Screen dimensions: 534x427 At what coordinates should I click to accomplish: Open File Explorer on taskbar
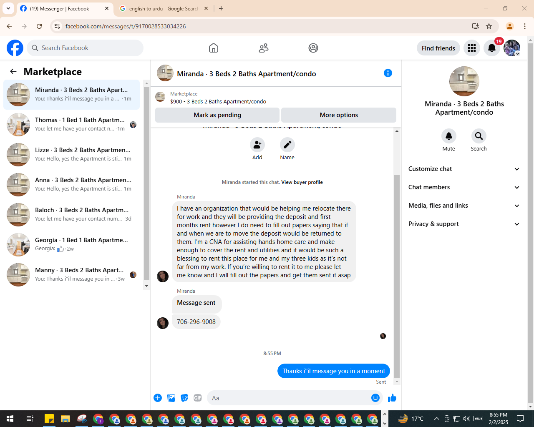pos(65,419)
